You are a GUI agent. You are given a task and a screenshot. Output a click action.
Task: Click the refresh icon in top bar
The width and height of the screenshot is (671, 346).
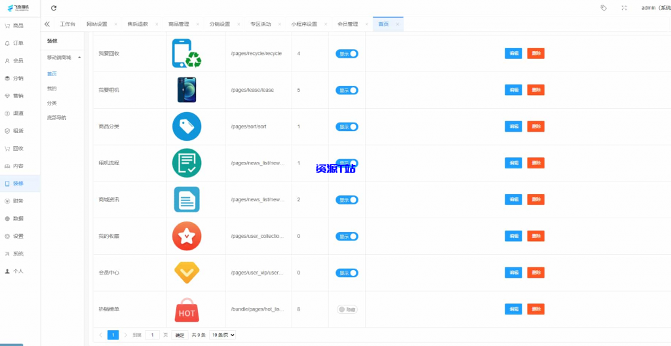coord(54,8)
